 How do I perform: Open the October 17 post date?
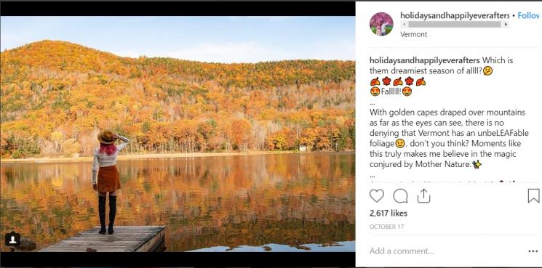(x=386, y=227)
